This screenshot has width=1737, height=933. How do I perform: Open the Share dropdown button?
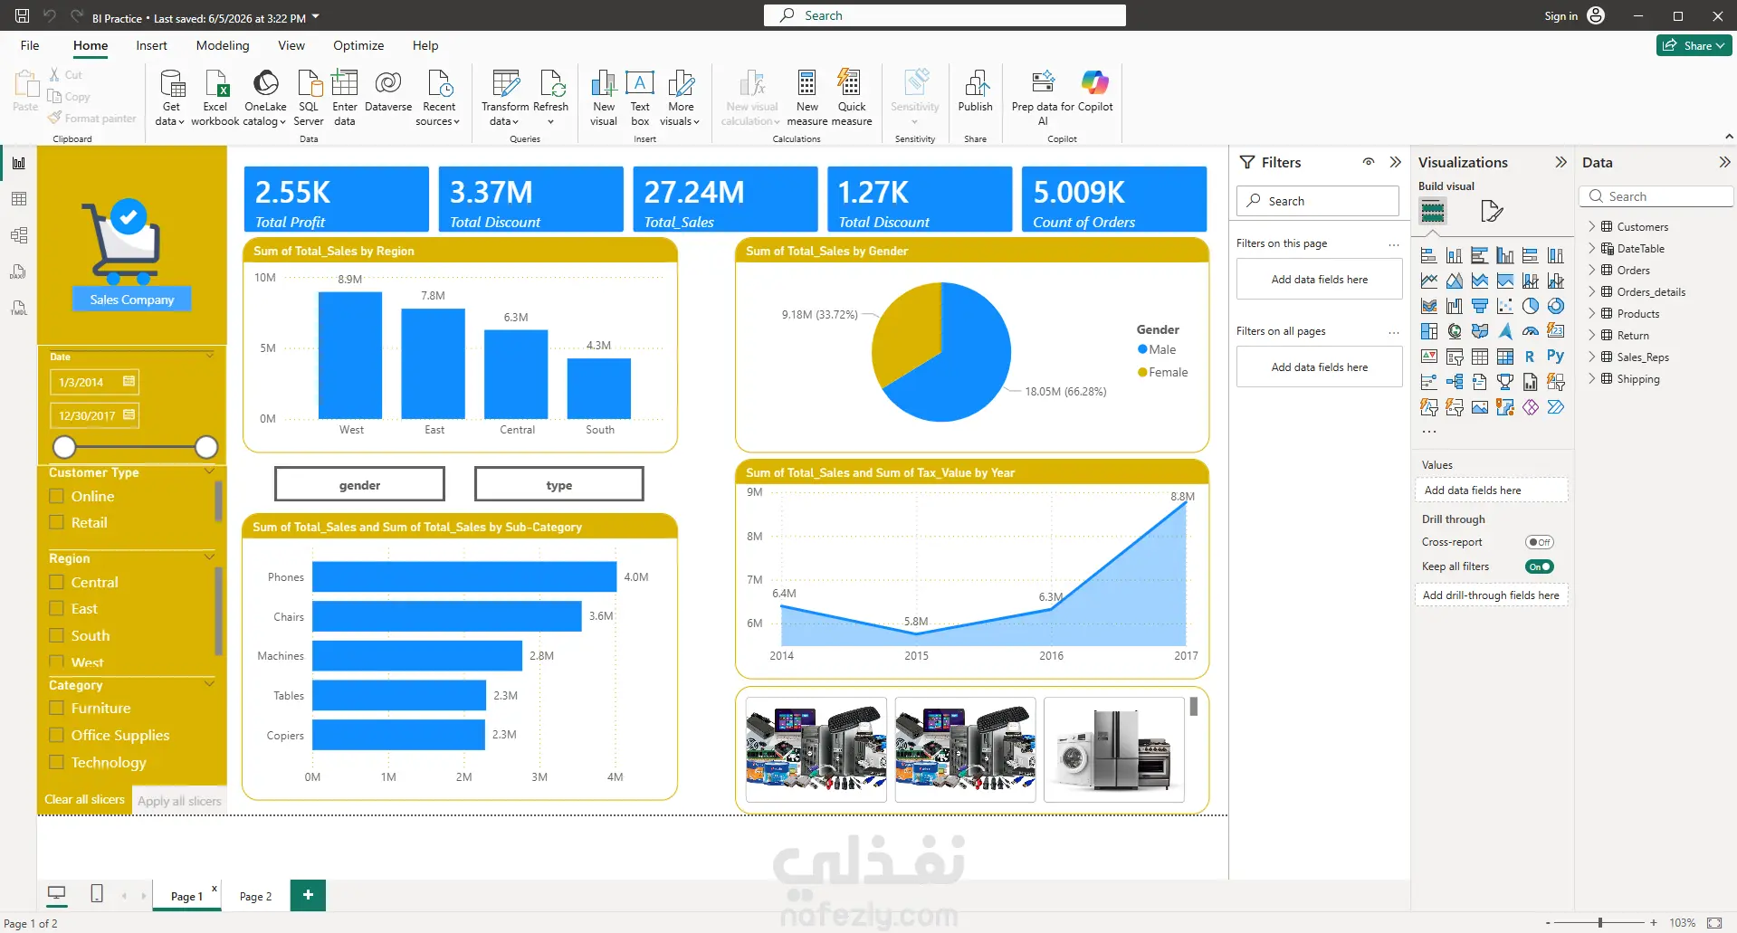1694,45
